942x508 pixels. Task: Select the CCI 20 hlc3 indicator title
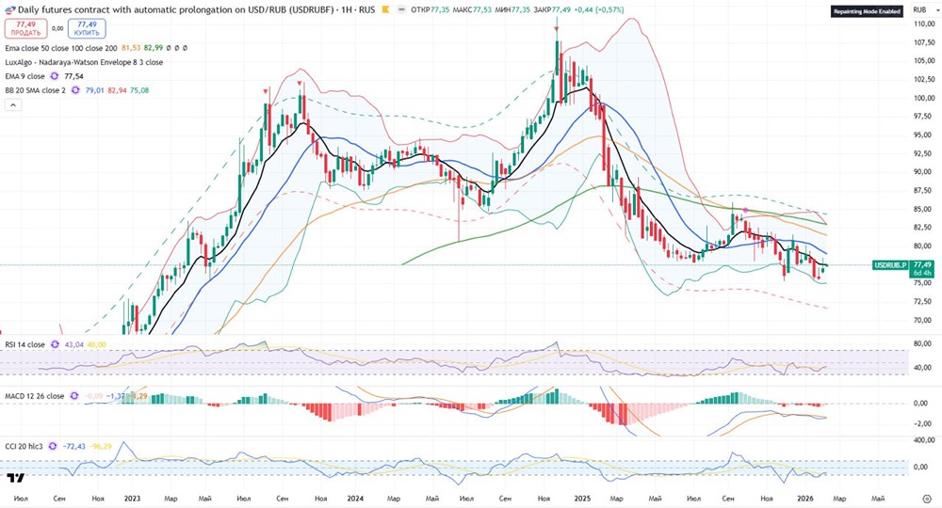(x=24, y=446)
